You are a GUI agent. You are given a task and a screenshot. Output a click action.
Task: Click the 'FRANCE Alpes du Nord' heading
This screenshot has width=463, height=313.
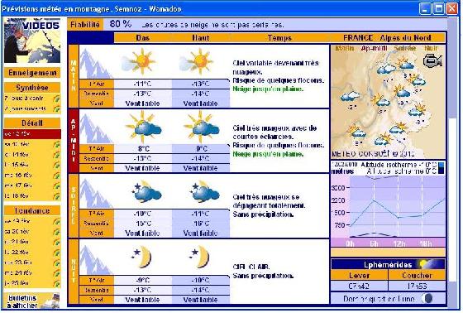[387, 37]
